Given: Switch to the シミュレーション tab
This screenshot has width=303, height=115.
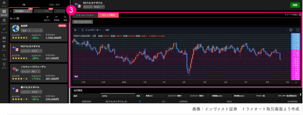Looking at the screenshot, I should point(85,15).
